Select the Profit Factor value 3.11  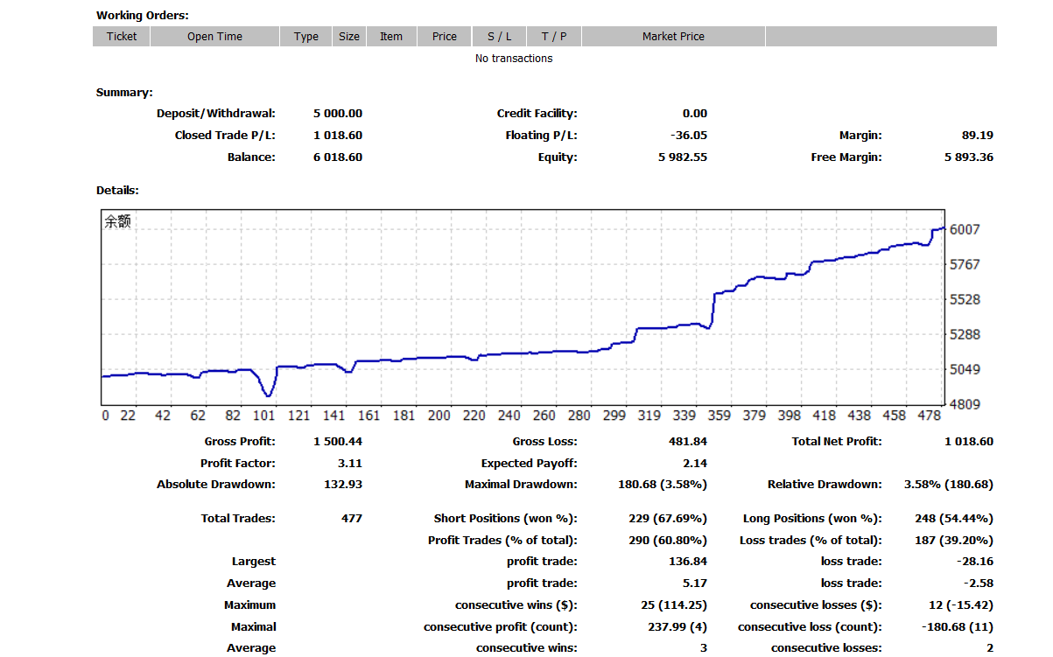point(349,463)
